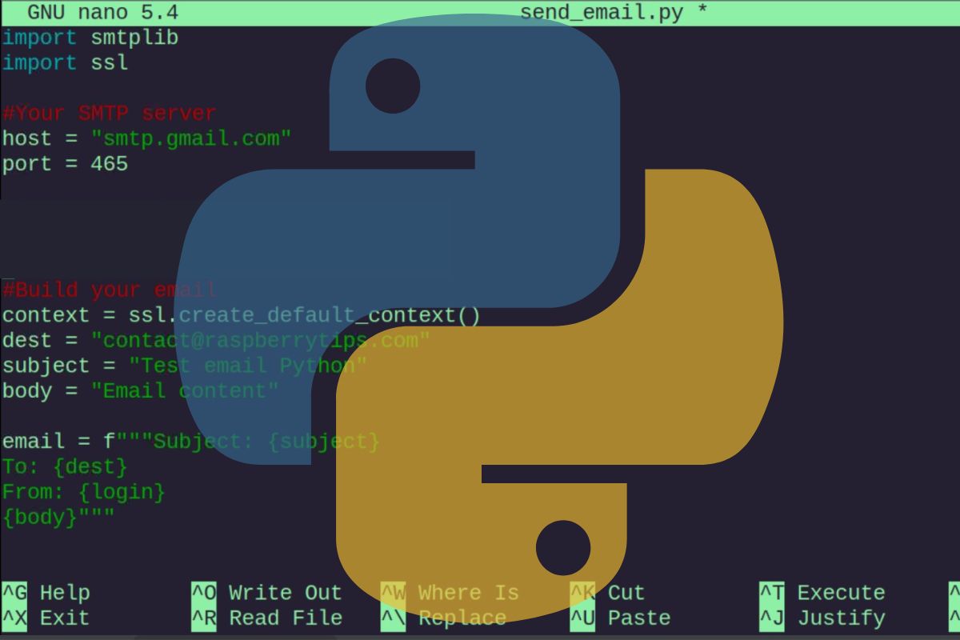Select the ^J Justify shortcut
The width and height of the screenshot is (960, 640).
pos(822,618)
